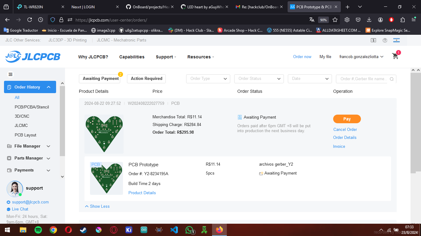The height and width of the screenshot is (236, 421).
Task: Click the translate page icon in address bar
Action: point(312,20)
